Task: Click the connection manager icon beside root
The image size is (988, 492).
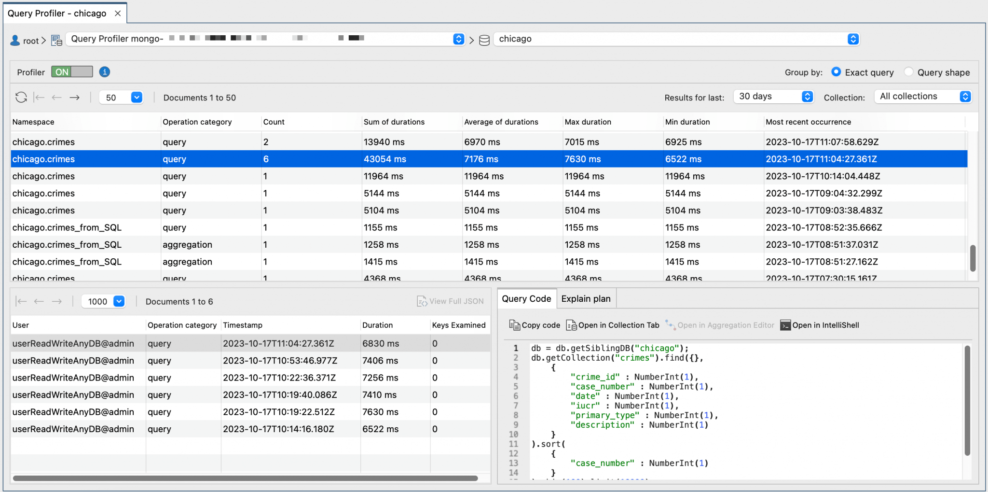Action: click(56, 40)
